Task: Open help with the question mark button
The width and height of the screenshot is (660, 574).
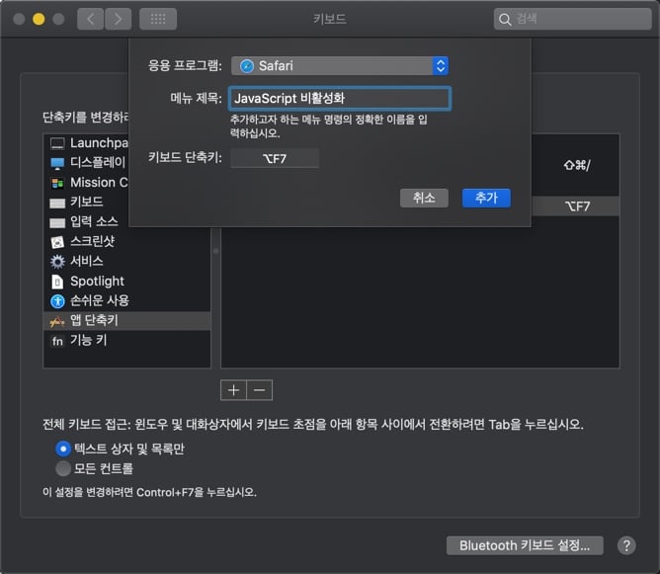Action: click(626, 545)
